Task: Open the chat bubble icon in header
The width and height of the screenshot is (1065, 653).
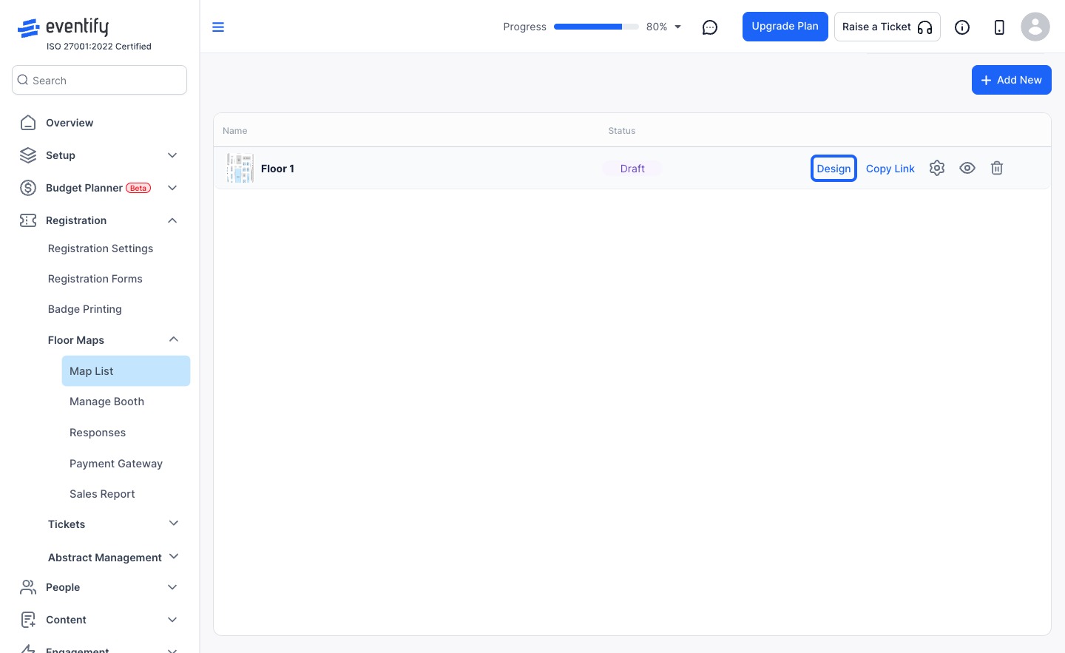Action: click(710, 27)
